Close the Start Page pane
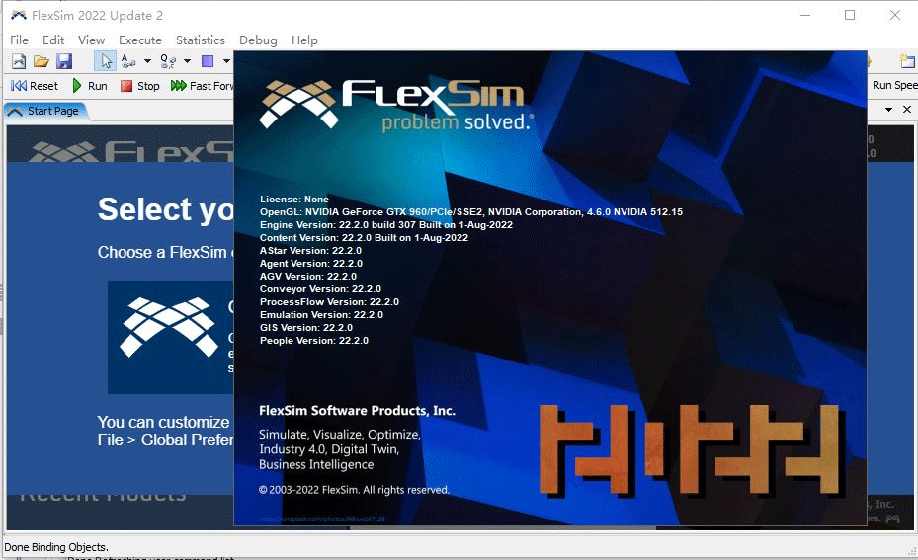Viewport: 918px width, 560px height. click(x=907, y=110)
